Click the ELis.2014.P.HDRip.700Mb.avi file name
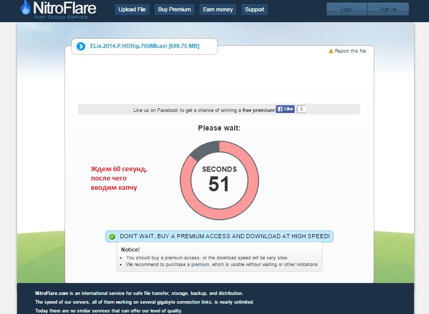 (144, 46)
